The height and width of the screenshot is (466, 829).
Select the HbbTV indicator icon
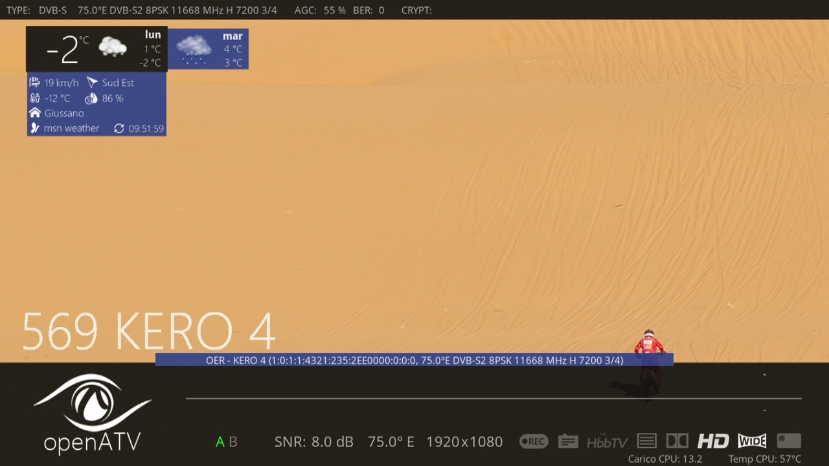click(x=607, y=442)
